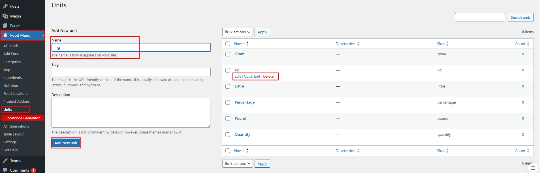
Task: Click Delete link under Kg
Action: (268, 76)
